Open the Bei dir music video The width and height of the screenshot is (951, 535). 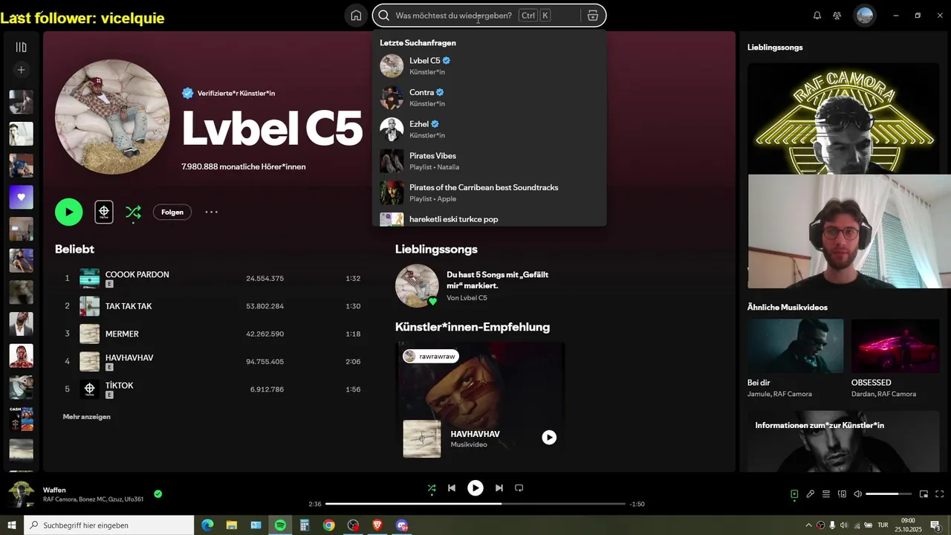point(795,359)
